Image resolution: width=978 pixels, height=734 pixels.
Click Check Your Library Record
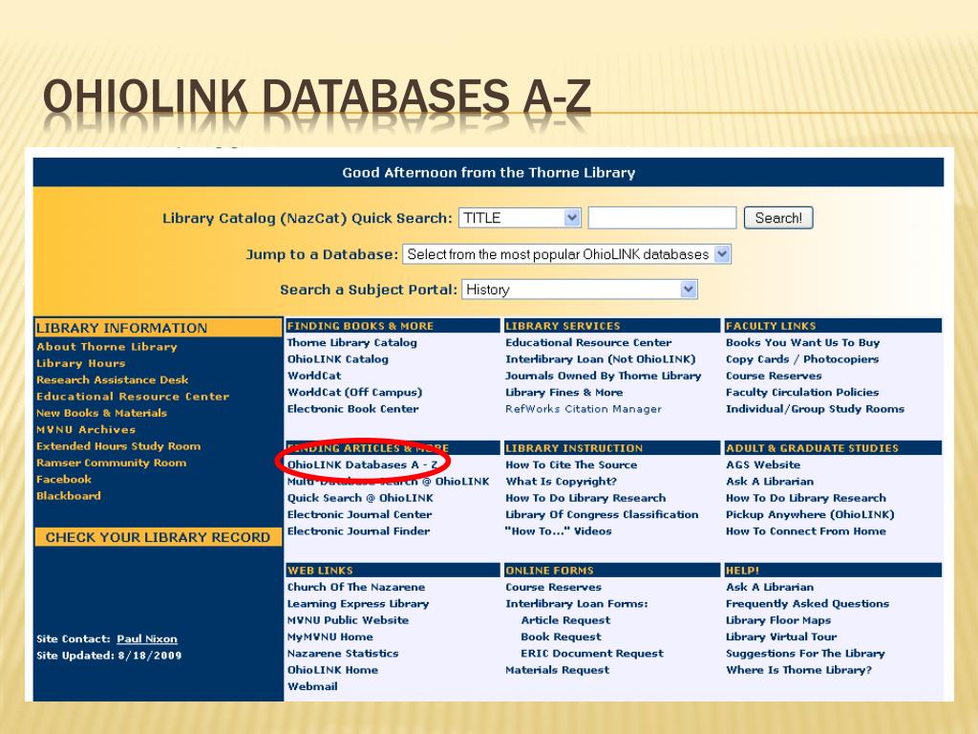158,537
